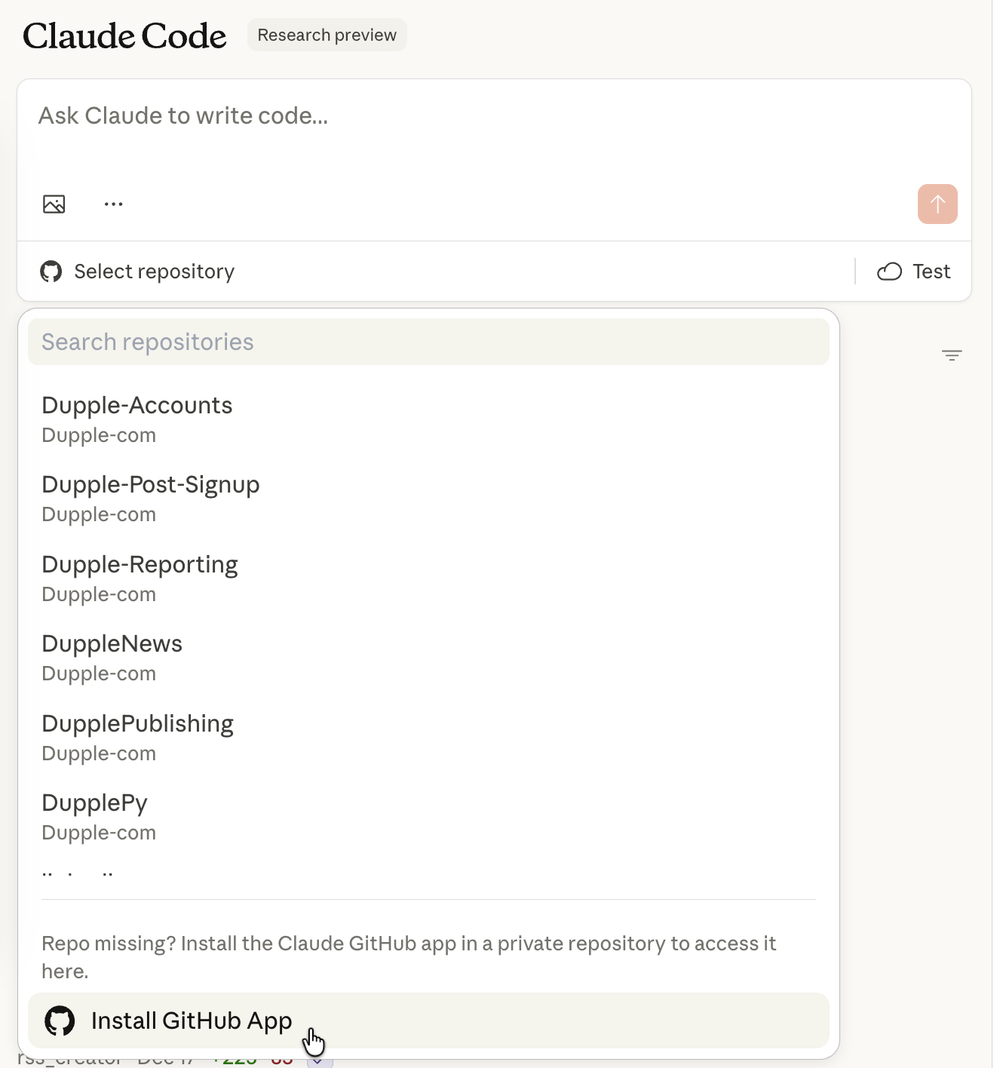
Task: Toggle the Select repository dropdown
Action: pos(154,272)
